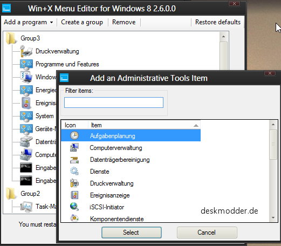Image resolution: width=281 pixels, height=246 pixels.
Task: Click the first Eingabe command prompt icon
Action: 26,168
